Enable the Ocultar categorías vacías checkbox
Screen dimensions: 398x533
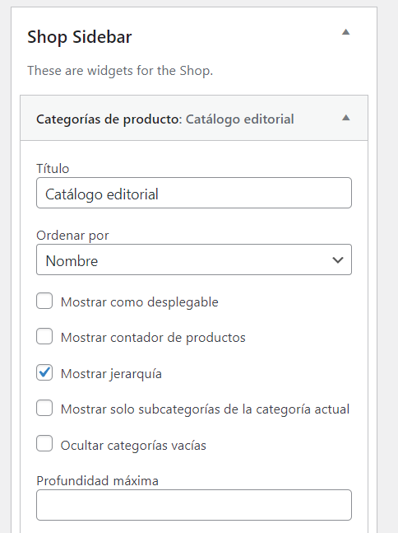44,443
